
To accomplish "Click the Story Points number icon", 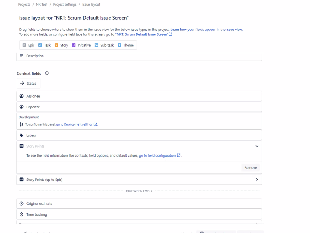I will click(x=21, y=146).
